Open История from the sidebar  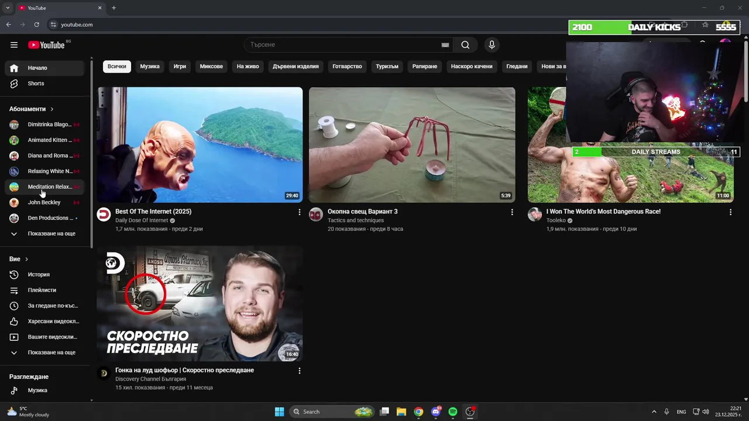pyautogui.click(x=44, y=274)
